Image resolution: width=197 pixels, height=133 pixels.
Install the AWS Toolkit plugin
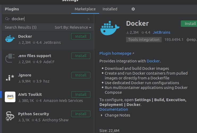pos(81,95)
